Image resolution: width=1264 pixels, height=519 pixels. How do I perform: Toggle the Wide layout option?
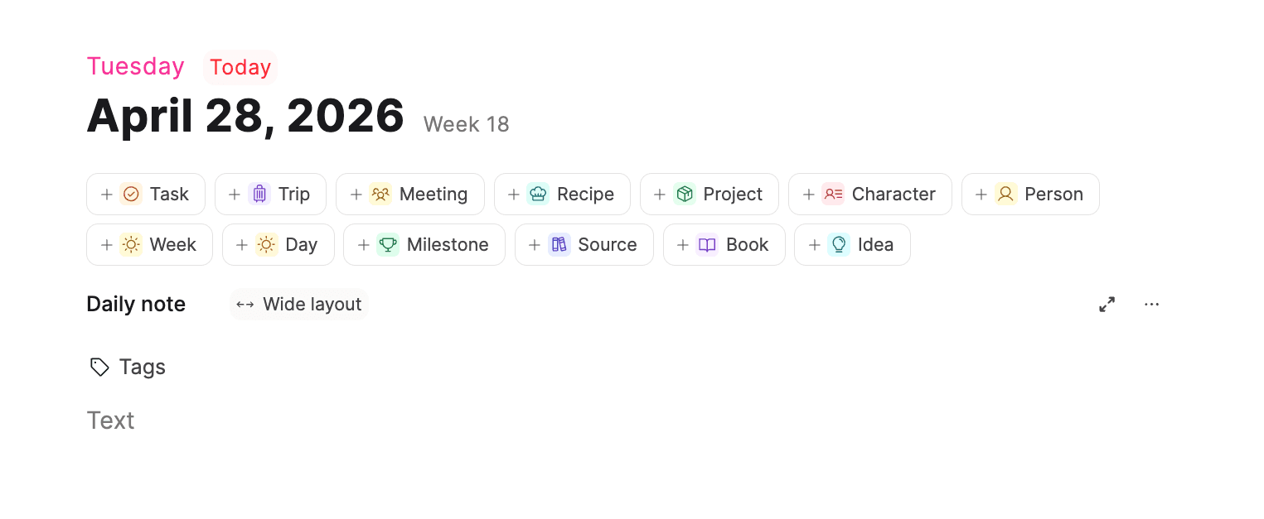[x=298, y=304]
